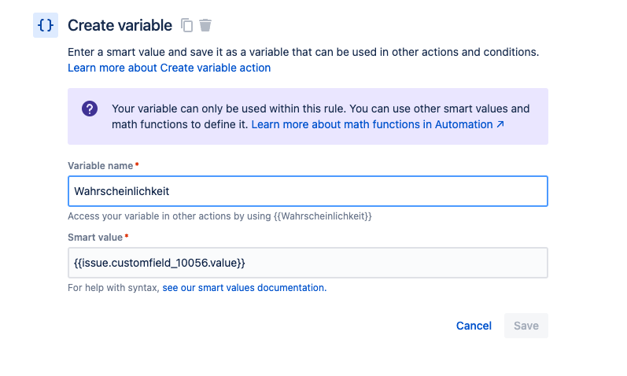Click the 'Wahrscheinlichkeit' text in the name field
This screenshot has width=627, height=376.
coord(122,191)
